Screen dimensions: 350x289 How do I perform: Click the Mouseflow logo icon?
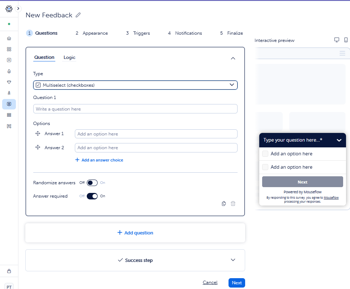click(x=9, y=9)
